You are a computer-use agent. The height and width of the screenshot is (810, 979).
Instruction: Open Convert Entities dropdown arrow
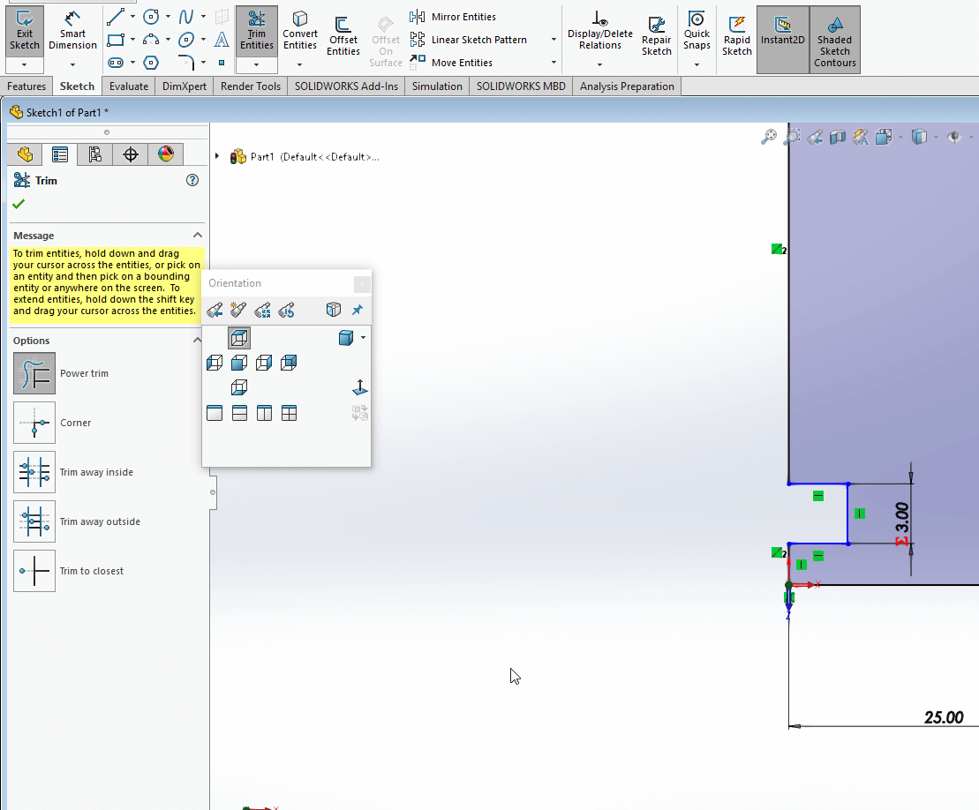[x=299, y=65]
